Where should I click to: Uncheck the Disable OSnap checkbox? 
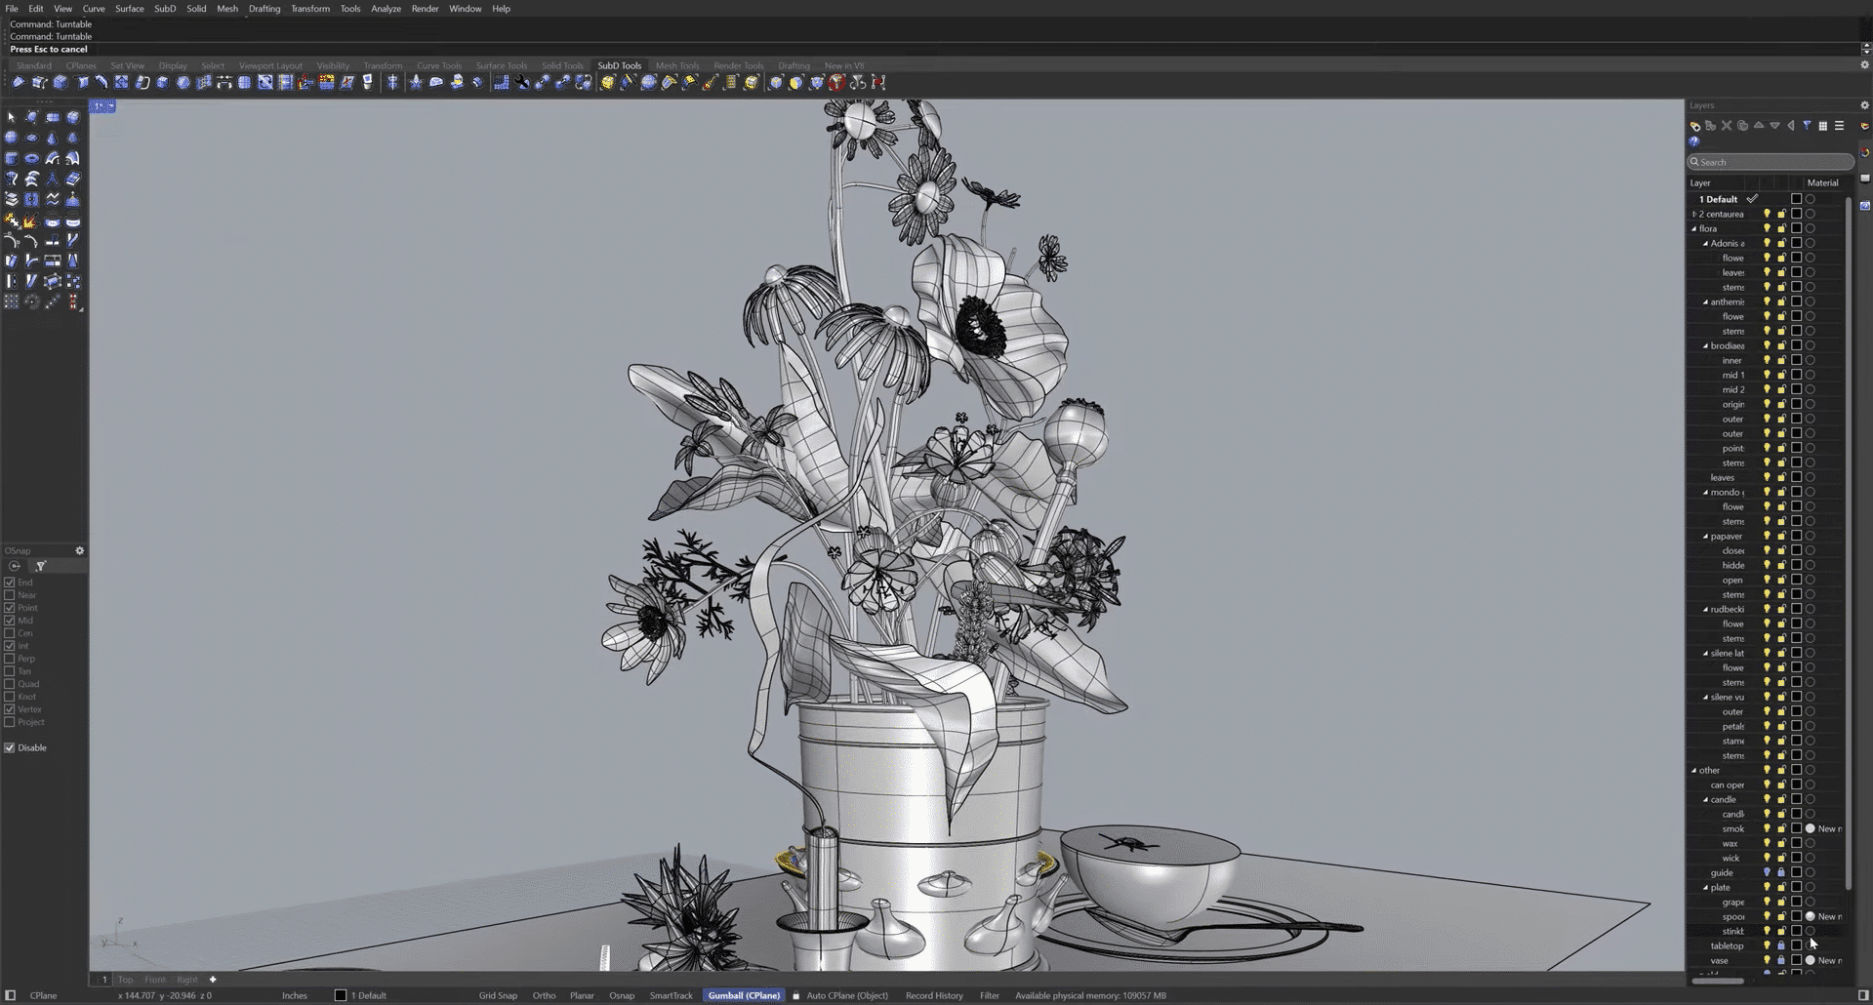click(x=10, y=748)
